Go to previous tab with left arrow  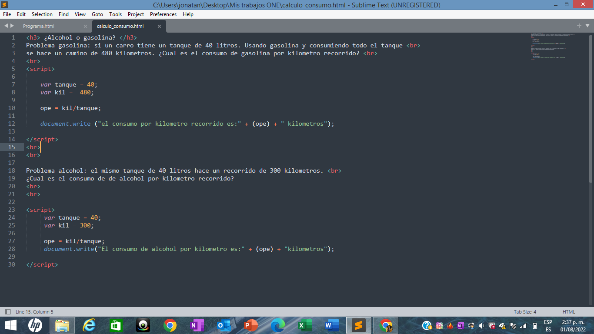[x=6, y=26]
